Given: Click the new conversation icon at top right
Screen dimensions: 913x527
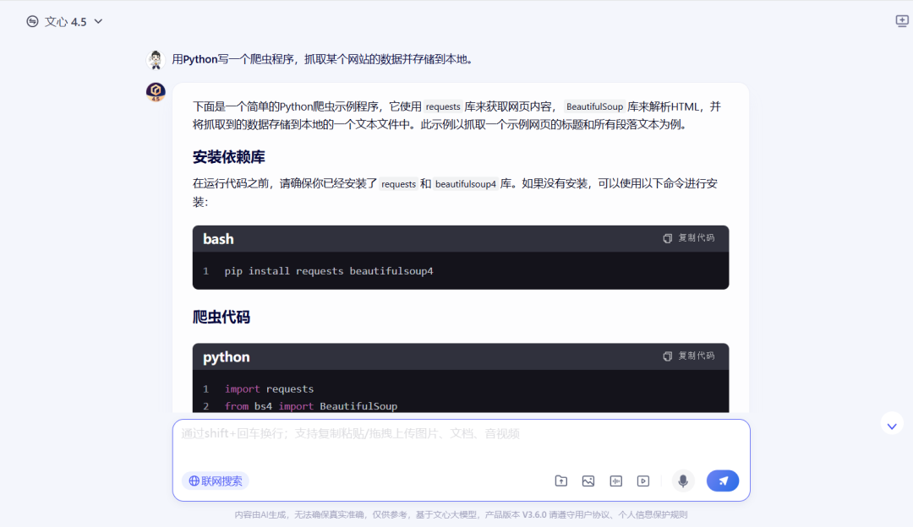Looking at the screenshot, I should pos(901,21).
